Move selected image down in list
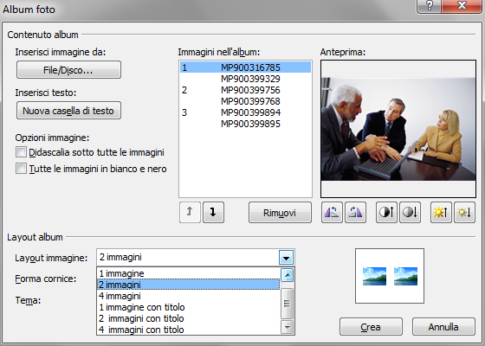Viewport: 485px width, 346px height. tap(213, 212)
